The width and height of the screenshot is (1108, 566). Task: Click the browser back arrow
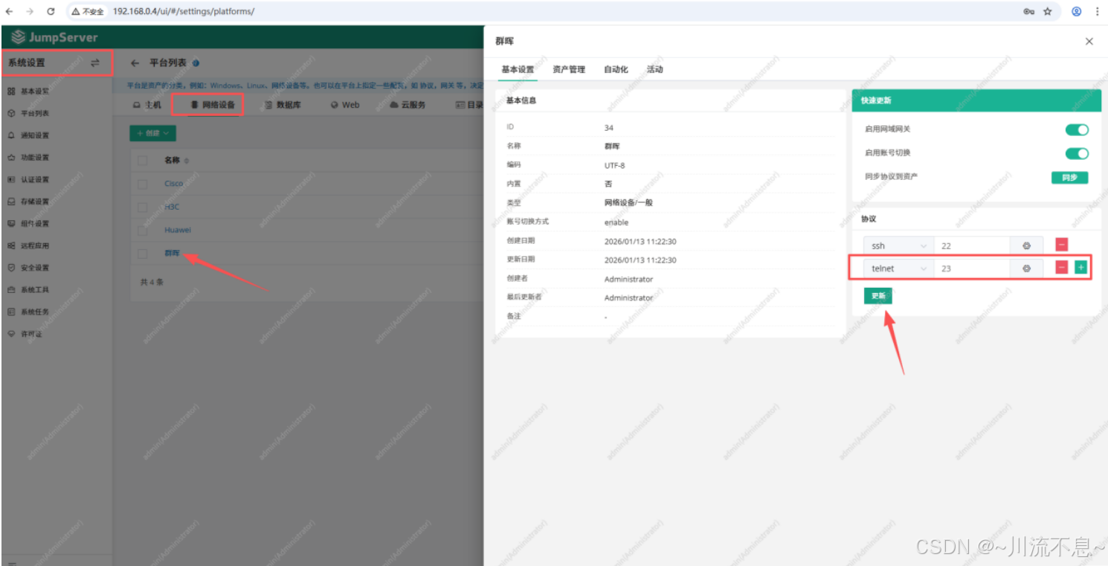[x=10, y=11]
